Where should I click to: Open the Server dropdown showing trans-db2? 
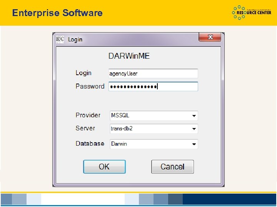(154, 129)
